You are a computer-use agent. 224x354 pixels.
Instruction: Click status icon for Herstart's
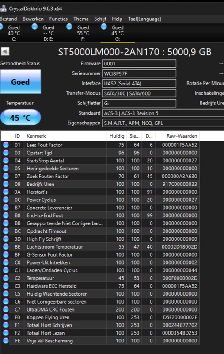[x=6, y=192]
